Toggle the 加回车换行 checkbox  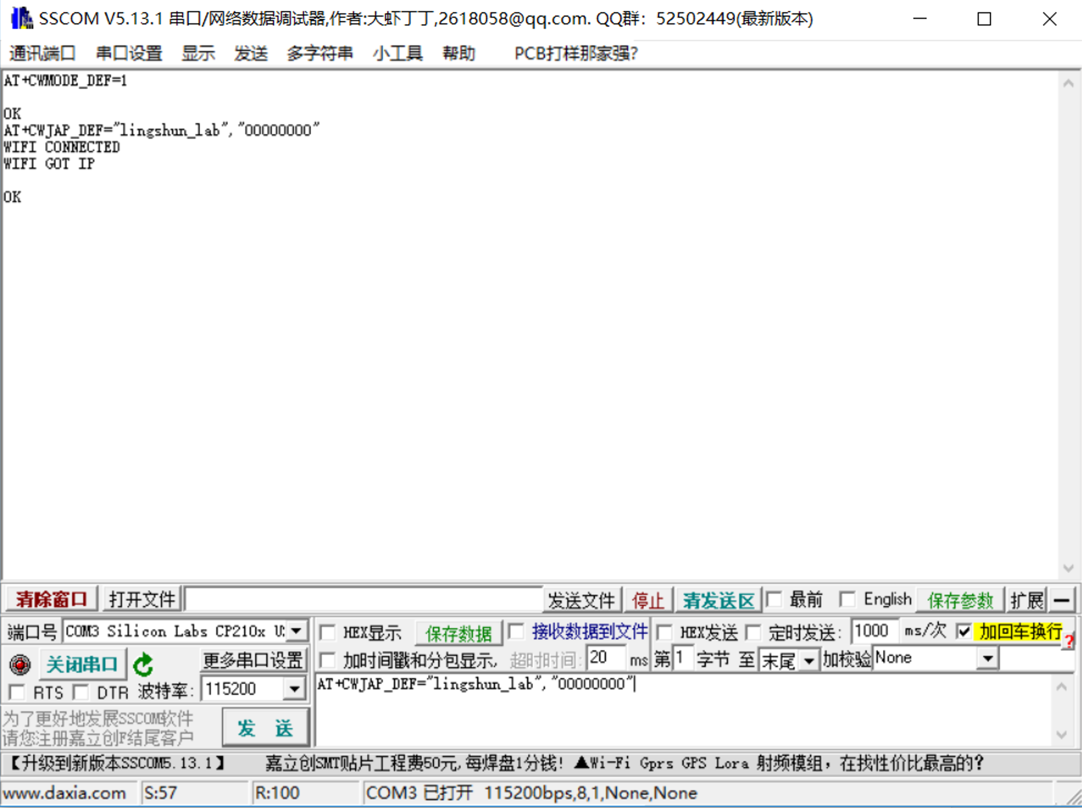tap(964, 631)
